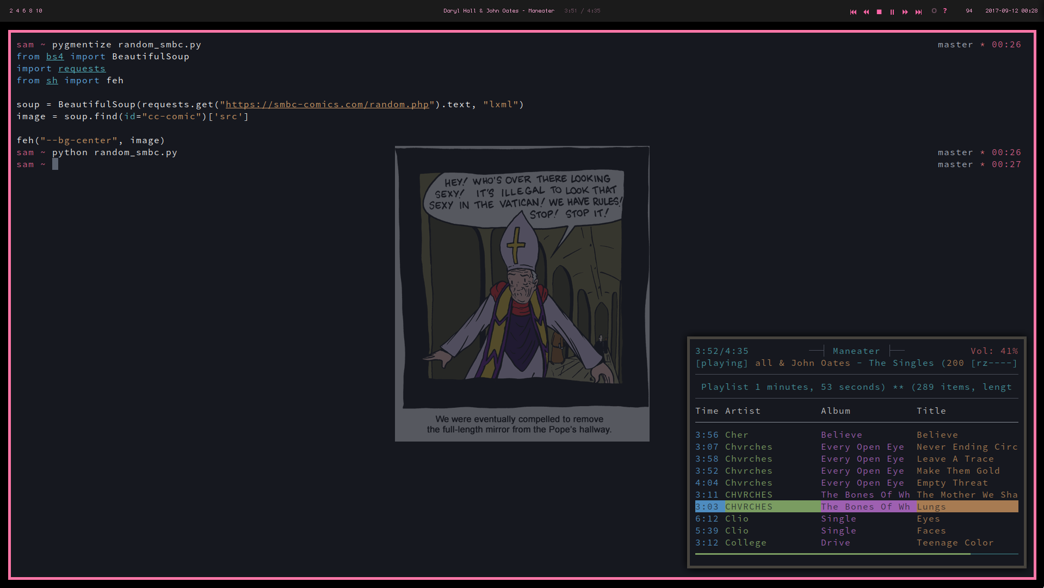Click the date and time clock

(1011, 11)
